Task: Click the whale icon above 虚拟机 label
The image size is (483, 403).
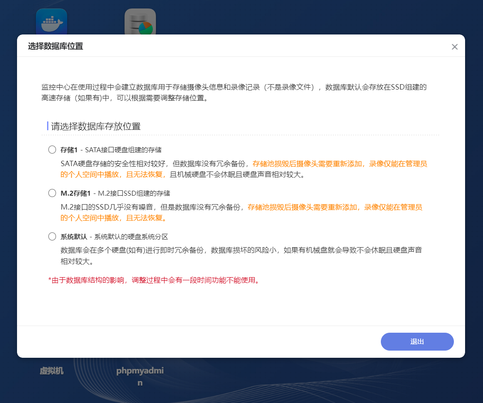Action: click(x=51, y=21)
